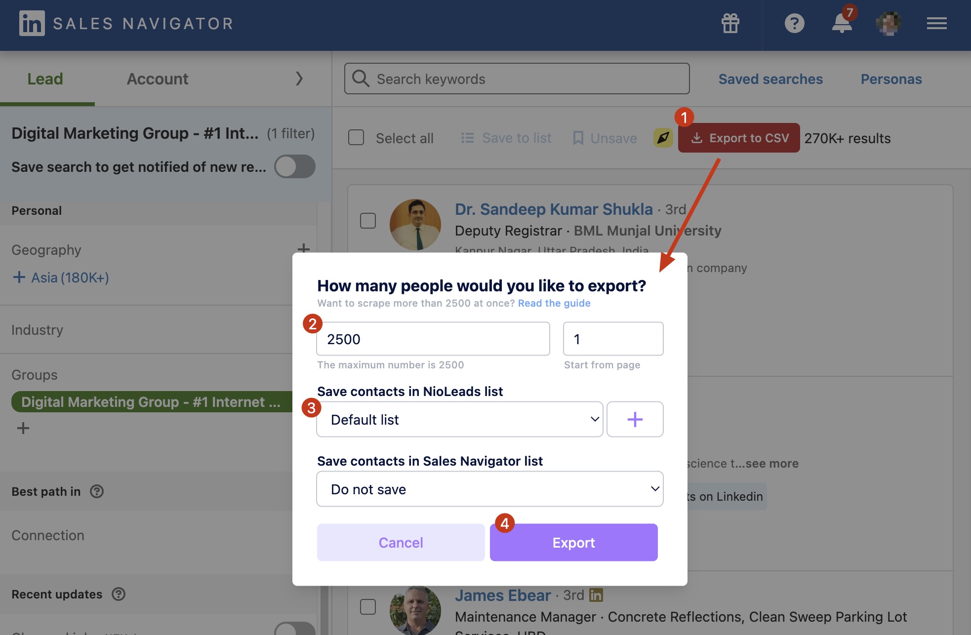Open Saved searches
This screenshot has width=971, height=635.
tap(770, 79)
